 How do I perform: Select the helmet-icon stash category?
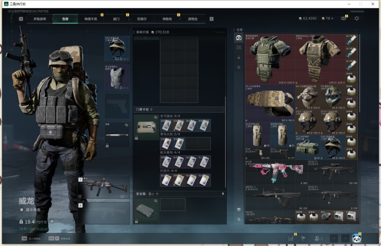(239, 38)
